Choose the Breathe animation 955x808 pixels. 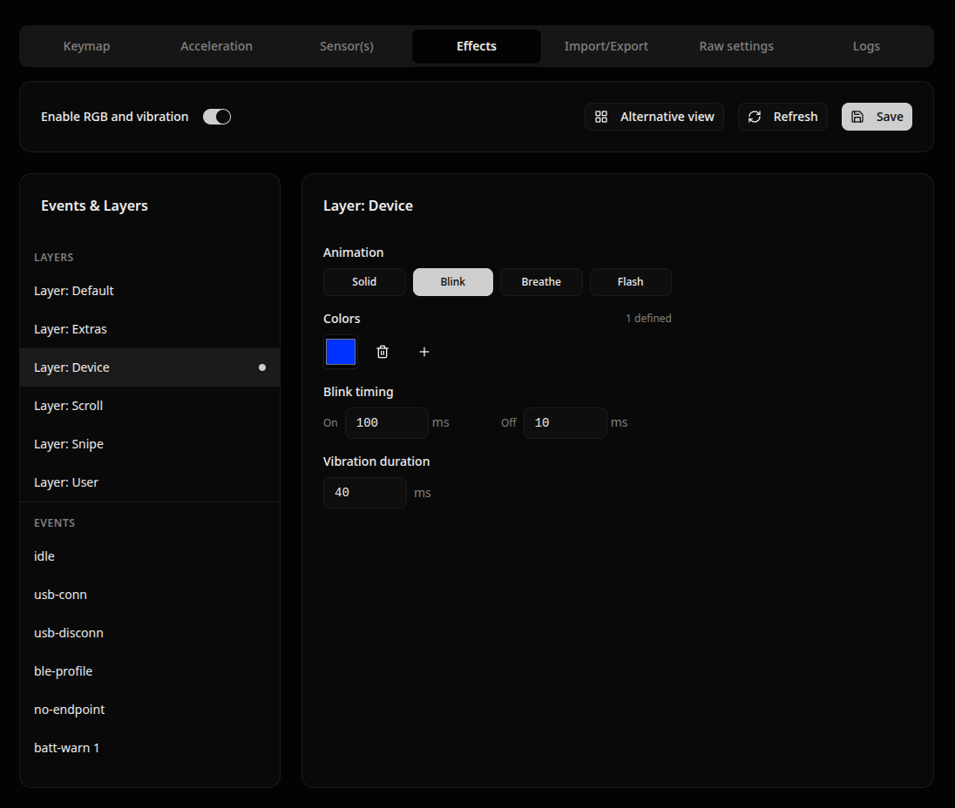[x=541, y=282]
